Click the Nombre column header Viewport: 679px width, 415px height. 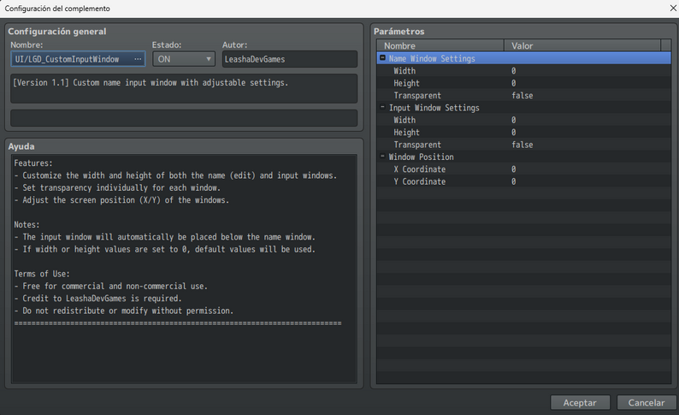pos(440,45)
